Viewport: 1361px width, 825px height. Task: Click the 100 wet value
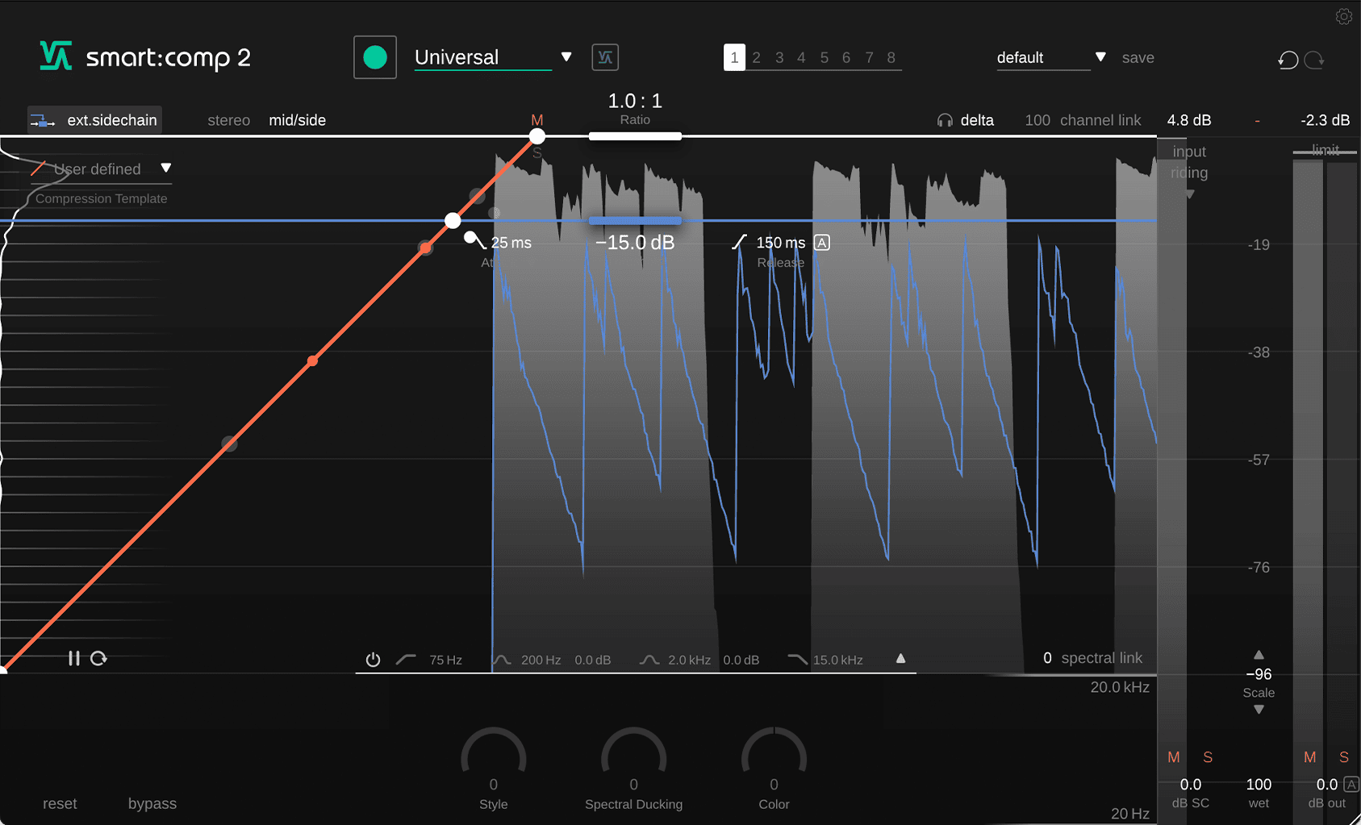(x=1259, y=785)
